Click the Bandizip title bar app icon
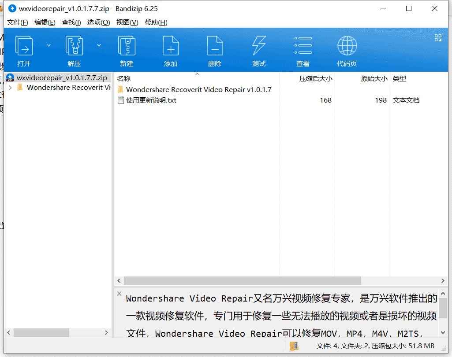452x357 pixels. [12, 8]
